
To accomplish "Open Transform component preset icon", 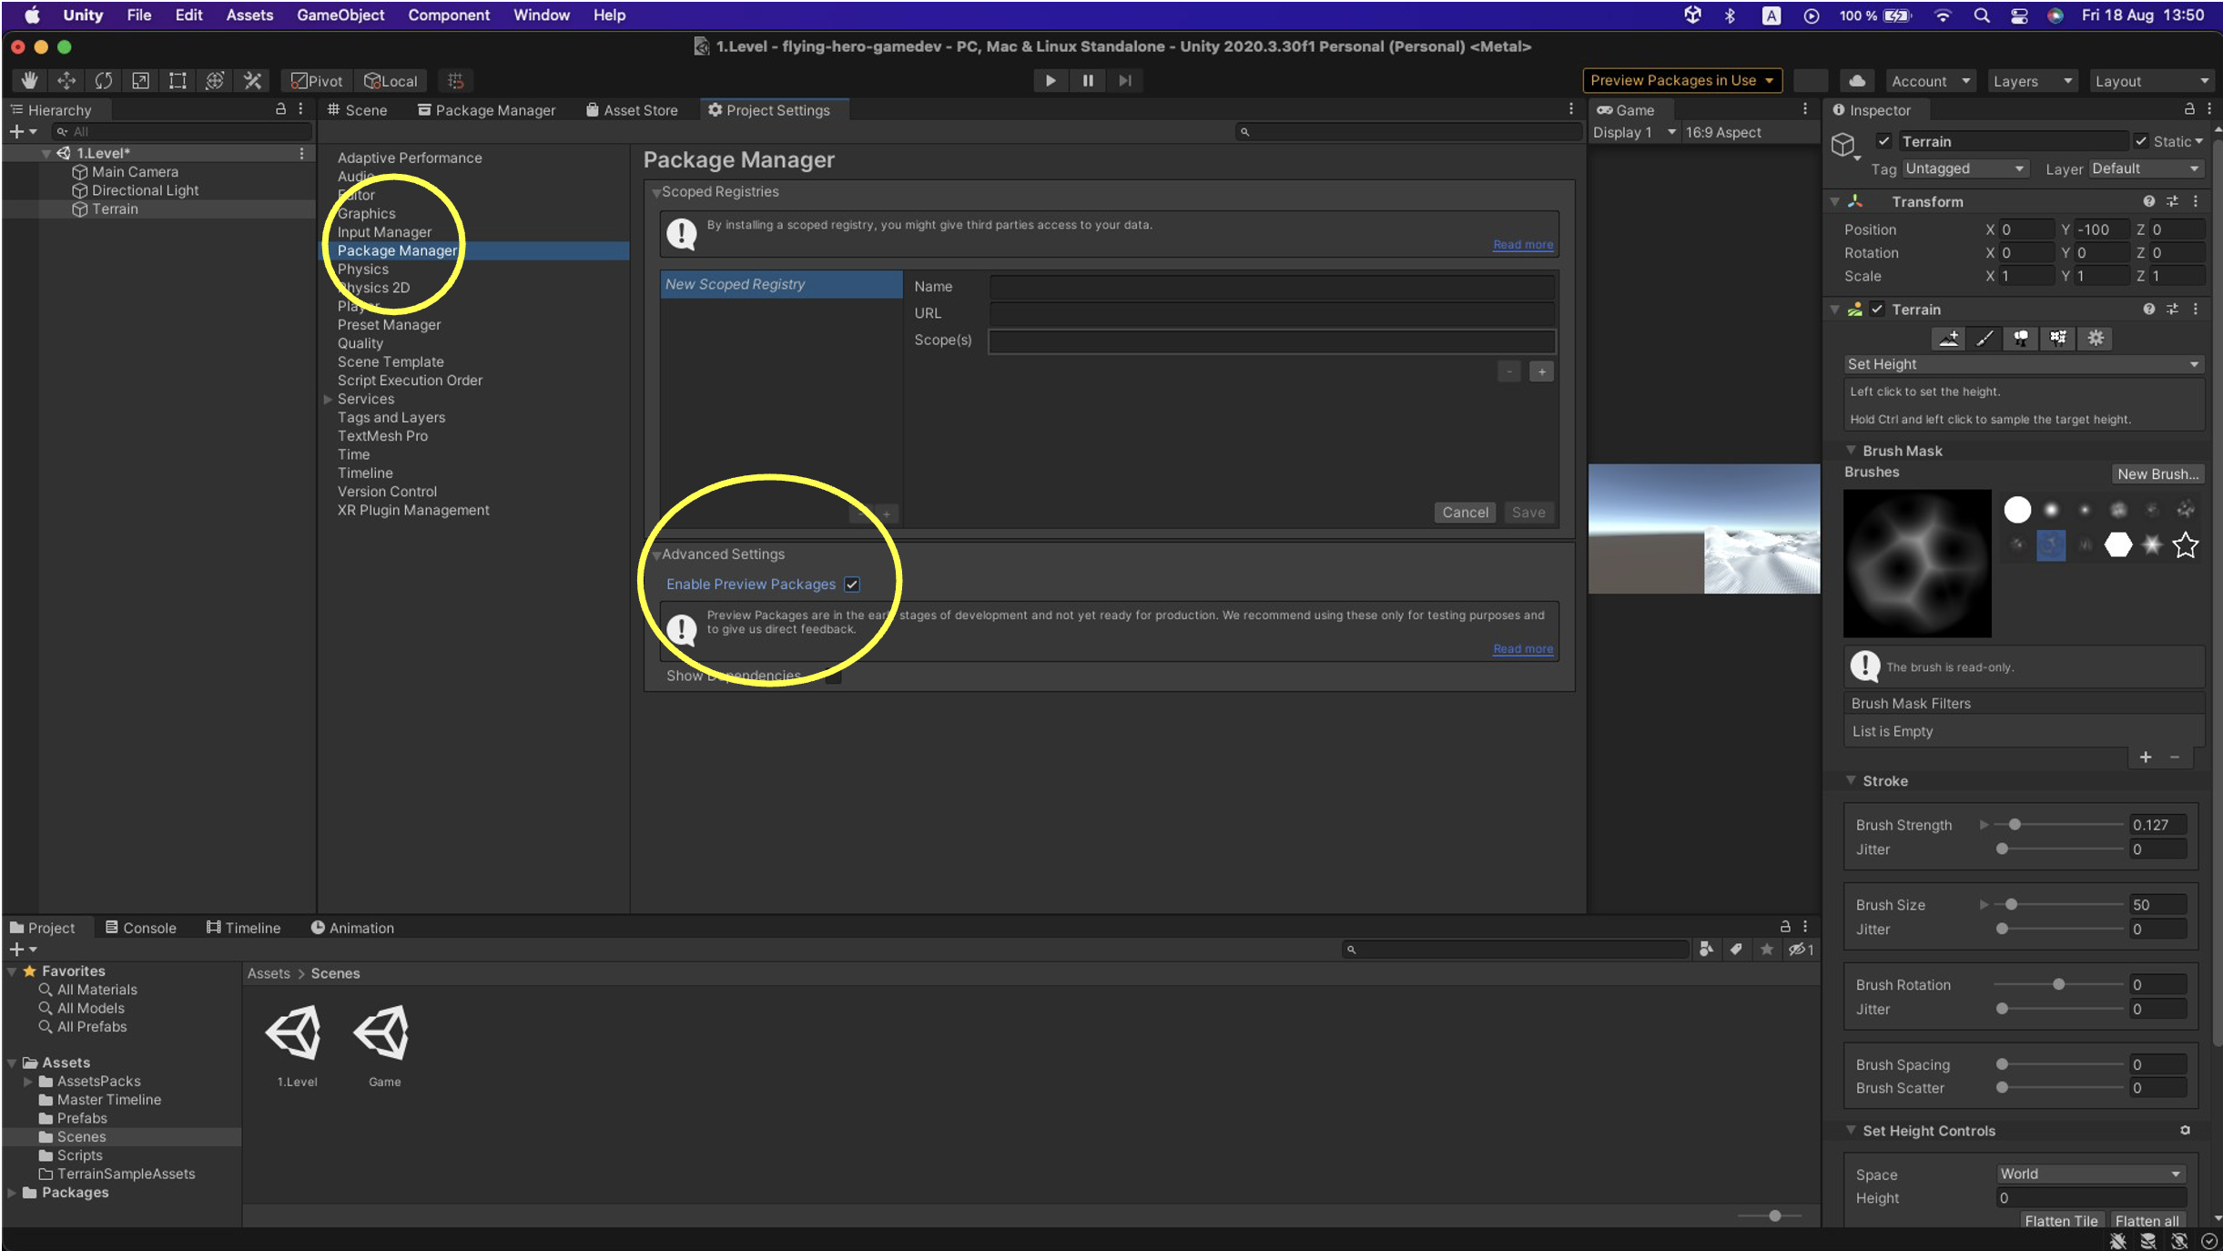I will [2172, 201].
